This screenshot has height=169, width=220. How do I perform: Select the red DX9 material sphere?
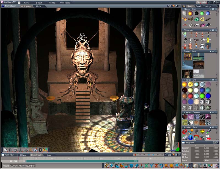pyautogui.click(x=191, y=96)
